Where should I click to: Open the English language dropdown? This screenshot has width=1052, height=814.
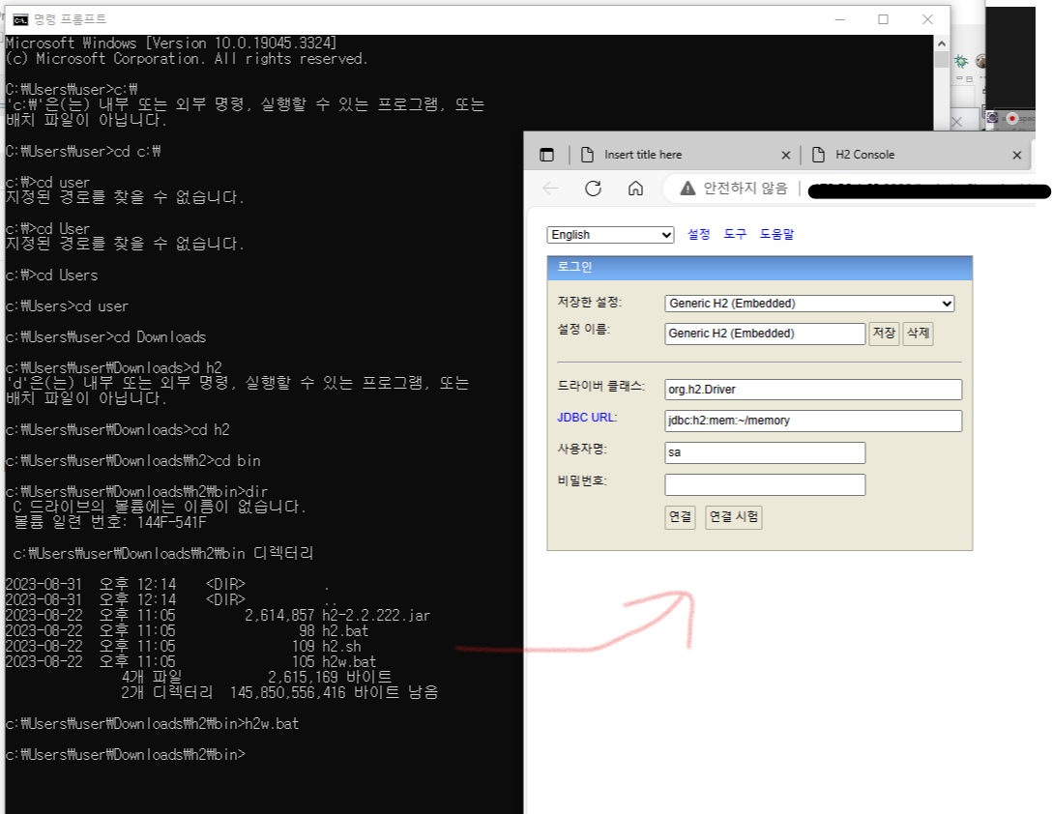(x=610, y=235)
